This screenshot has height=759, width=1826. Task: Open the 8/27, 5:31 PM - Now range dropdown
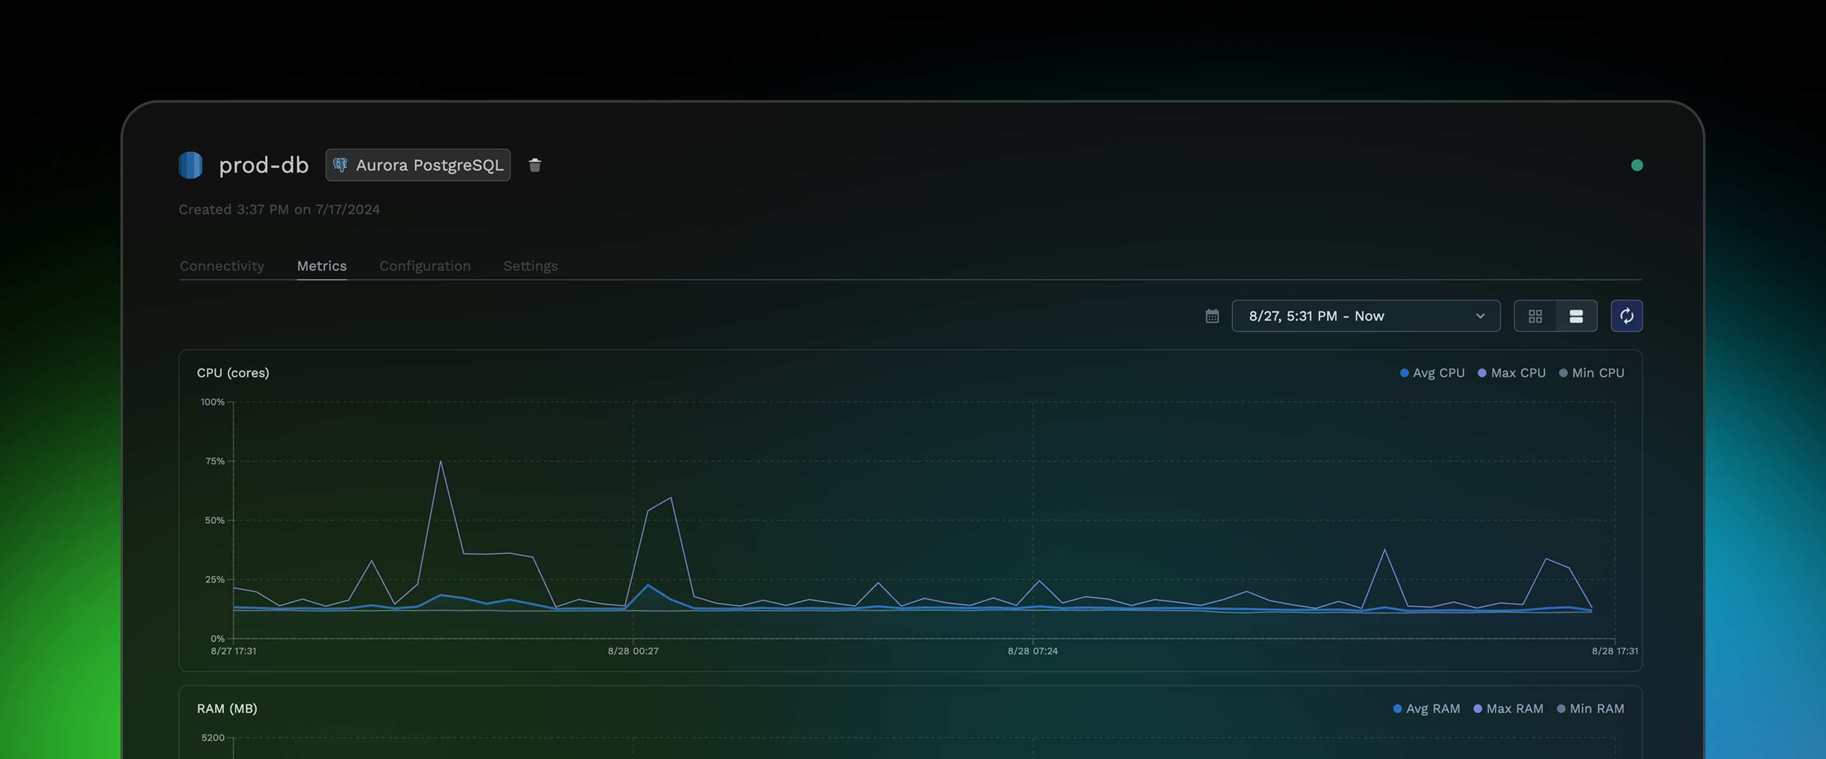click(x=1365, y=316)
